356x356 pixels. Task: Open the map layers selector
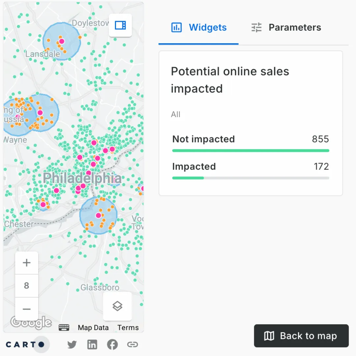[x=117, y=306]
